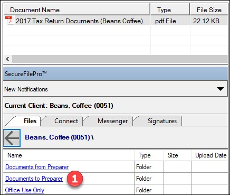Sort documents by the File Size column
Screen dimensions: 230x195
tap(209, 10)
